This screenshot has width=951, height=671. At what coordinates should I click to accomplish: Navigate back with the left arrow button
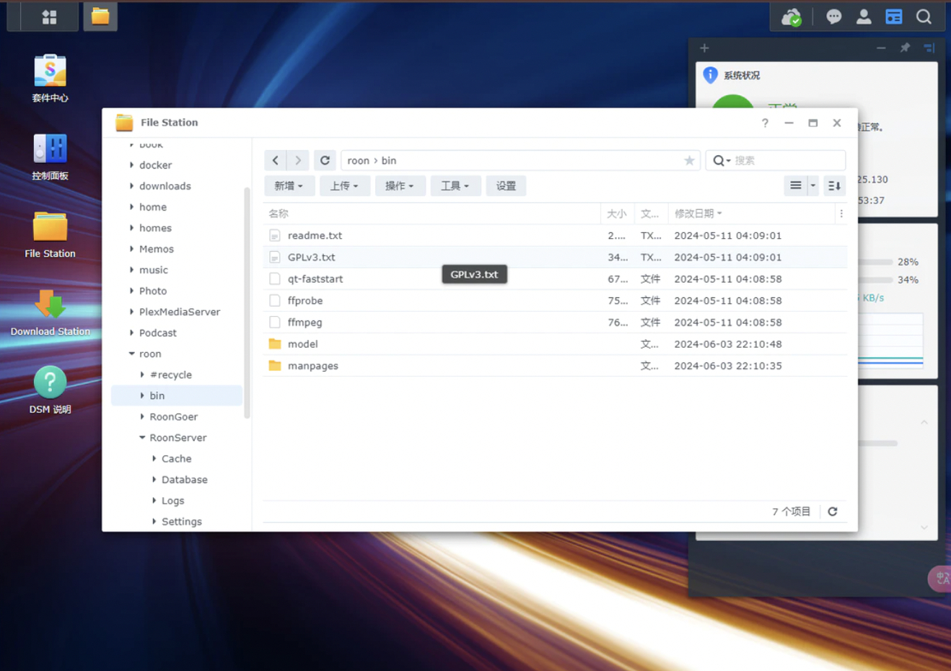coord(276,160)
